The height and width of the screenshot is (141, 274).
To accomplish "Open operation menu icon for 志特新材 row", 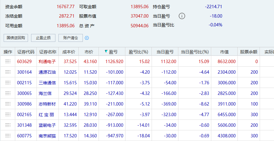I will pos(8,104).
